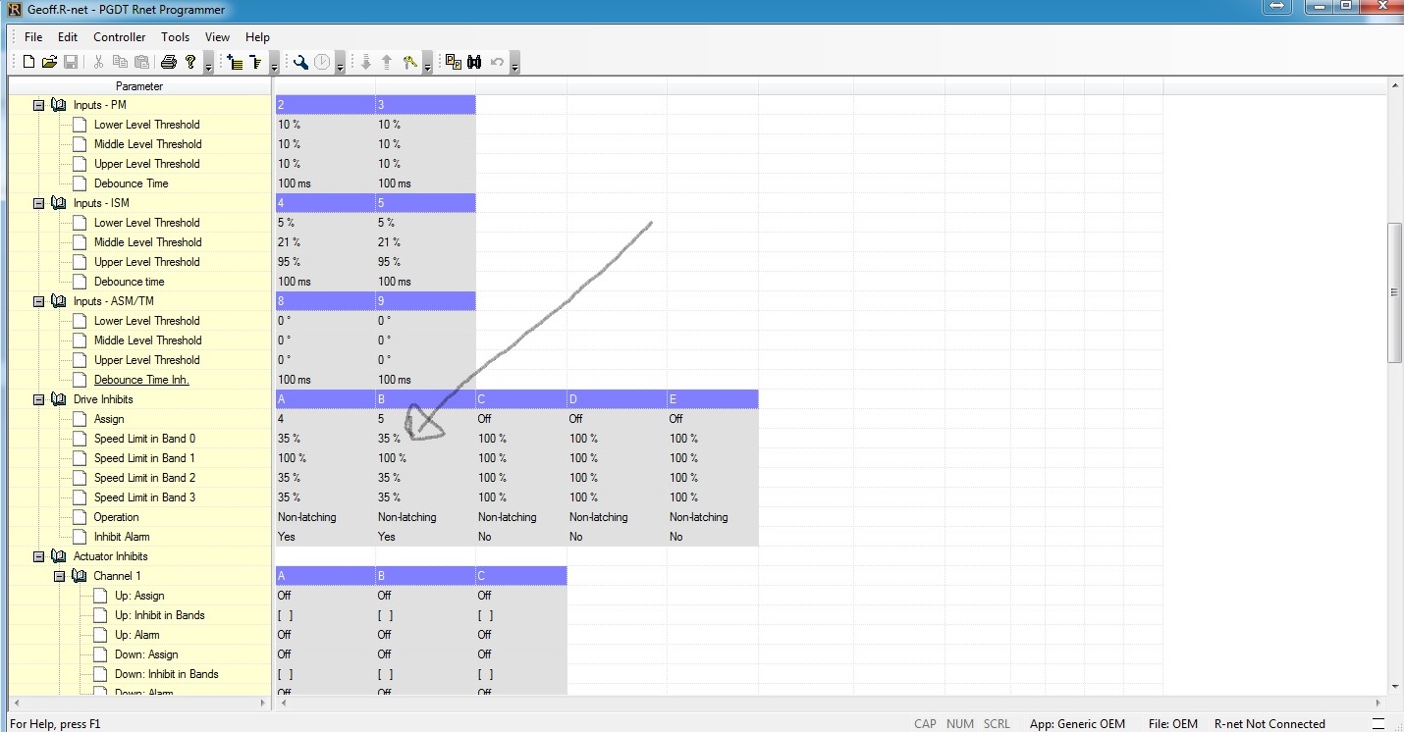Click the Collapse all tree icon
Screen dimensions: 1404x732
coord(256,62)
